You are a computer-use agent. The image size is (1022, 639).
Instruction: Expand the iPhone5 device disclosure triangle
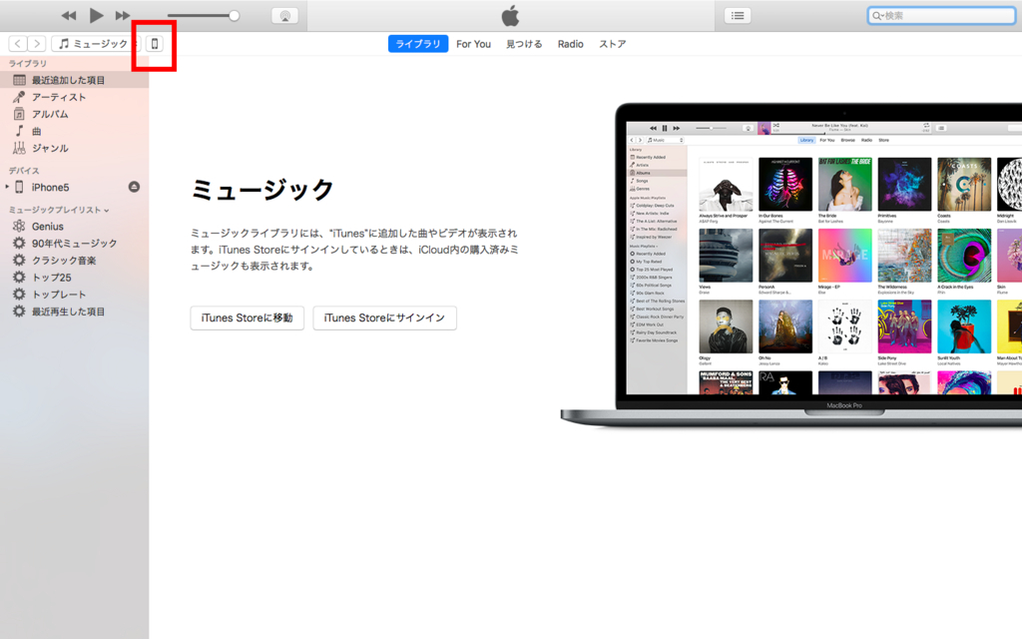coord(7,187)
